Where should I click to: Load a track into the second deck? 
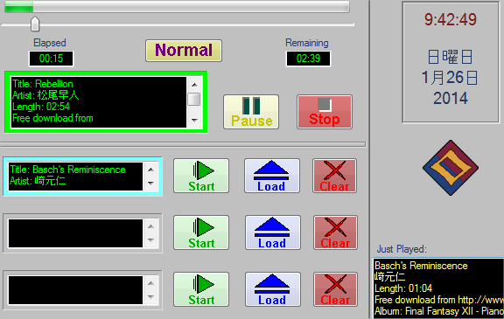[273, 232]
